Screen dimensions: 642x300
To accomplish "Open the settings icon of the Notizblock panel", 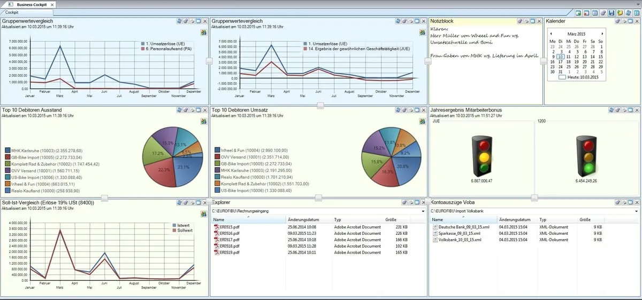I will coord(520,21).
